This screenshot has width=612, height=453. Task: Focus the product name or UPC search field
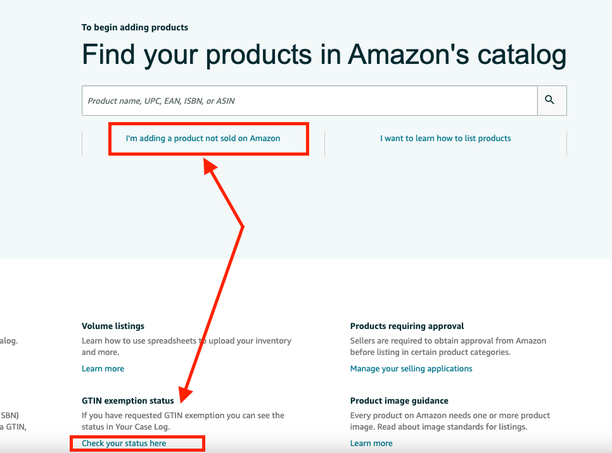[309, 101]
